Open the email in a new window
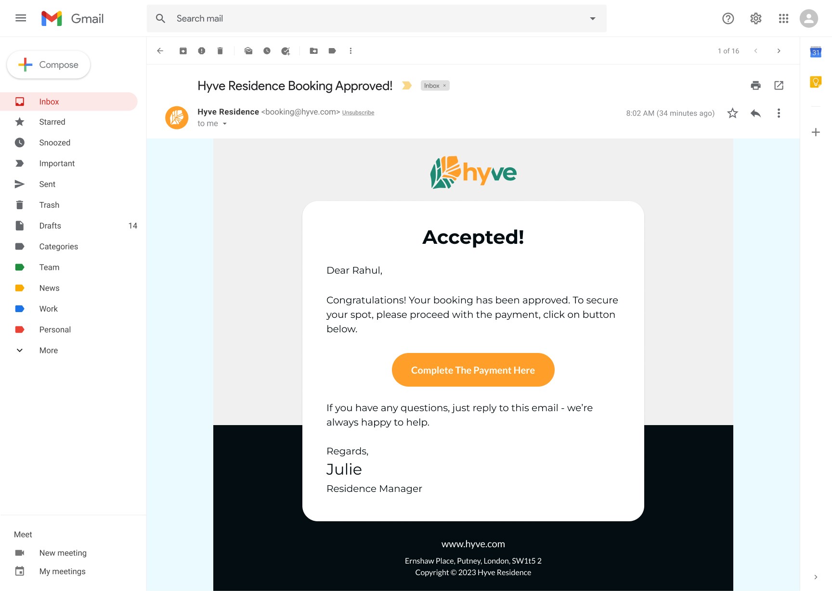The width and height of the screenshot is (832, 591). pos(779,85)
